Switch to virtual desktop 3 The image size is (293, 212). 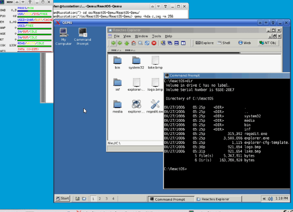point(106,199)
